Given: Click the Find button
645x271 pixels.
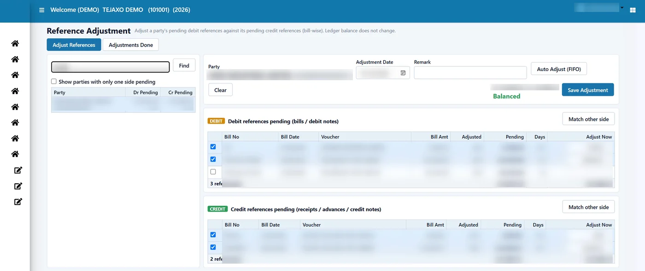Looking at the screenshot, I should (184, 65).
